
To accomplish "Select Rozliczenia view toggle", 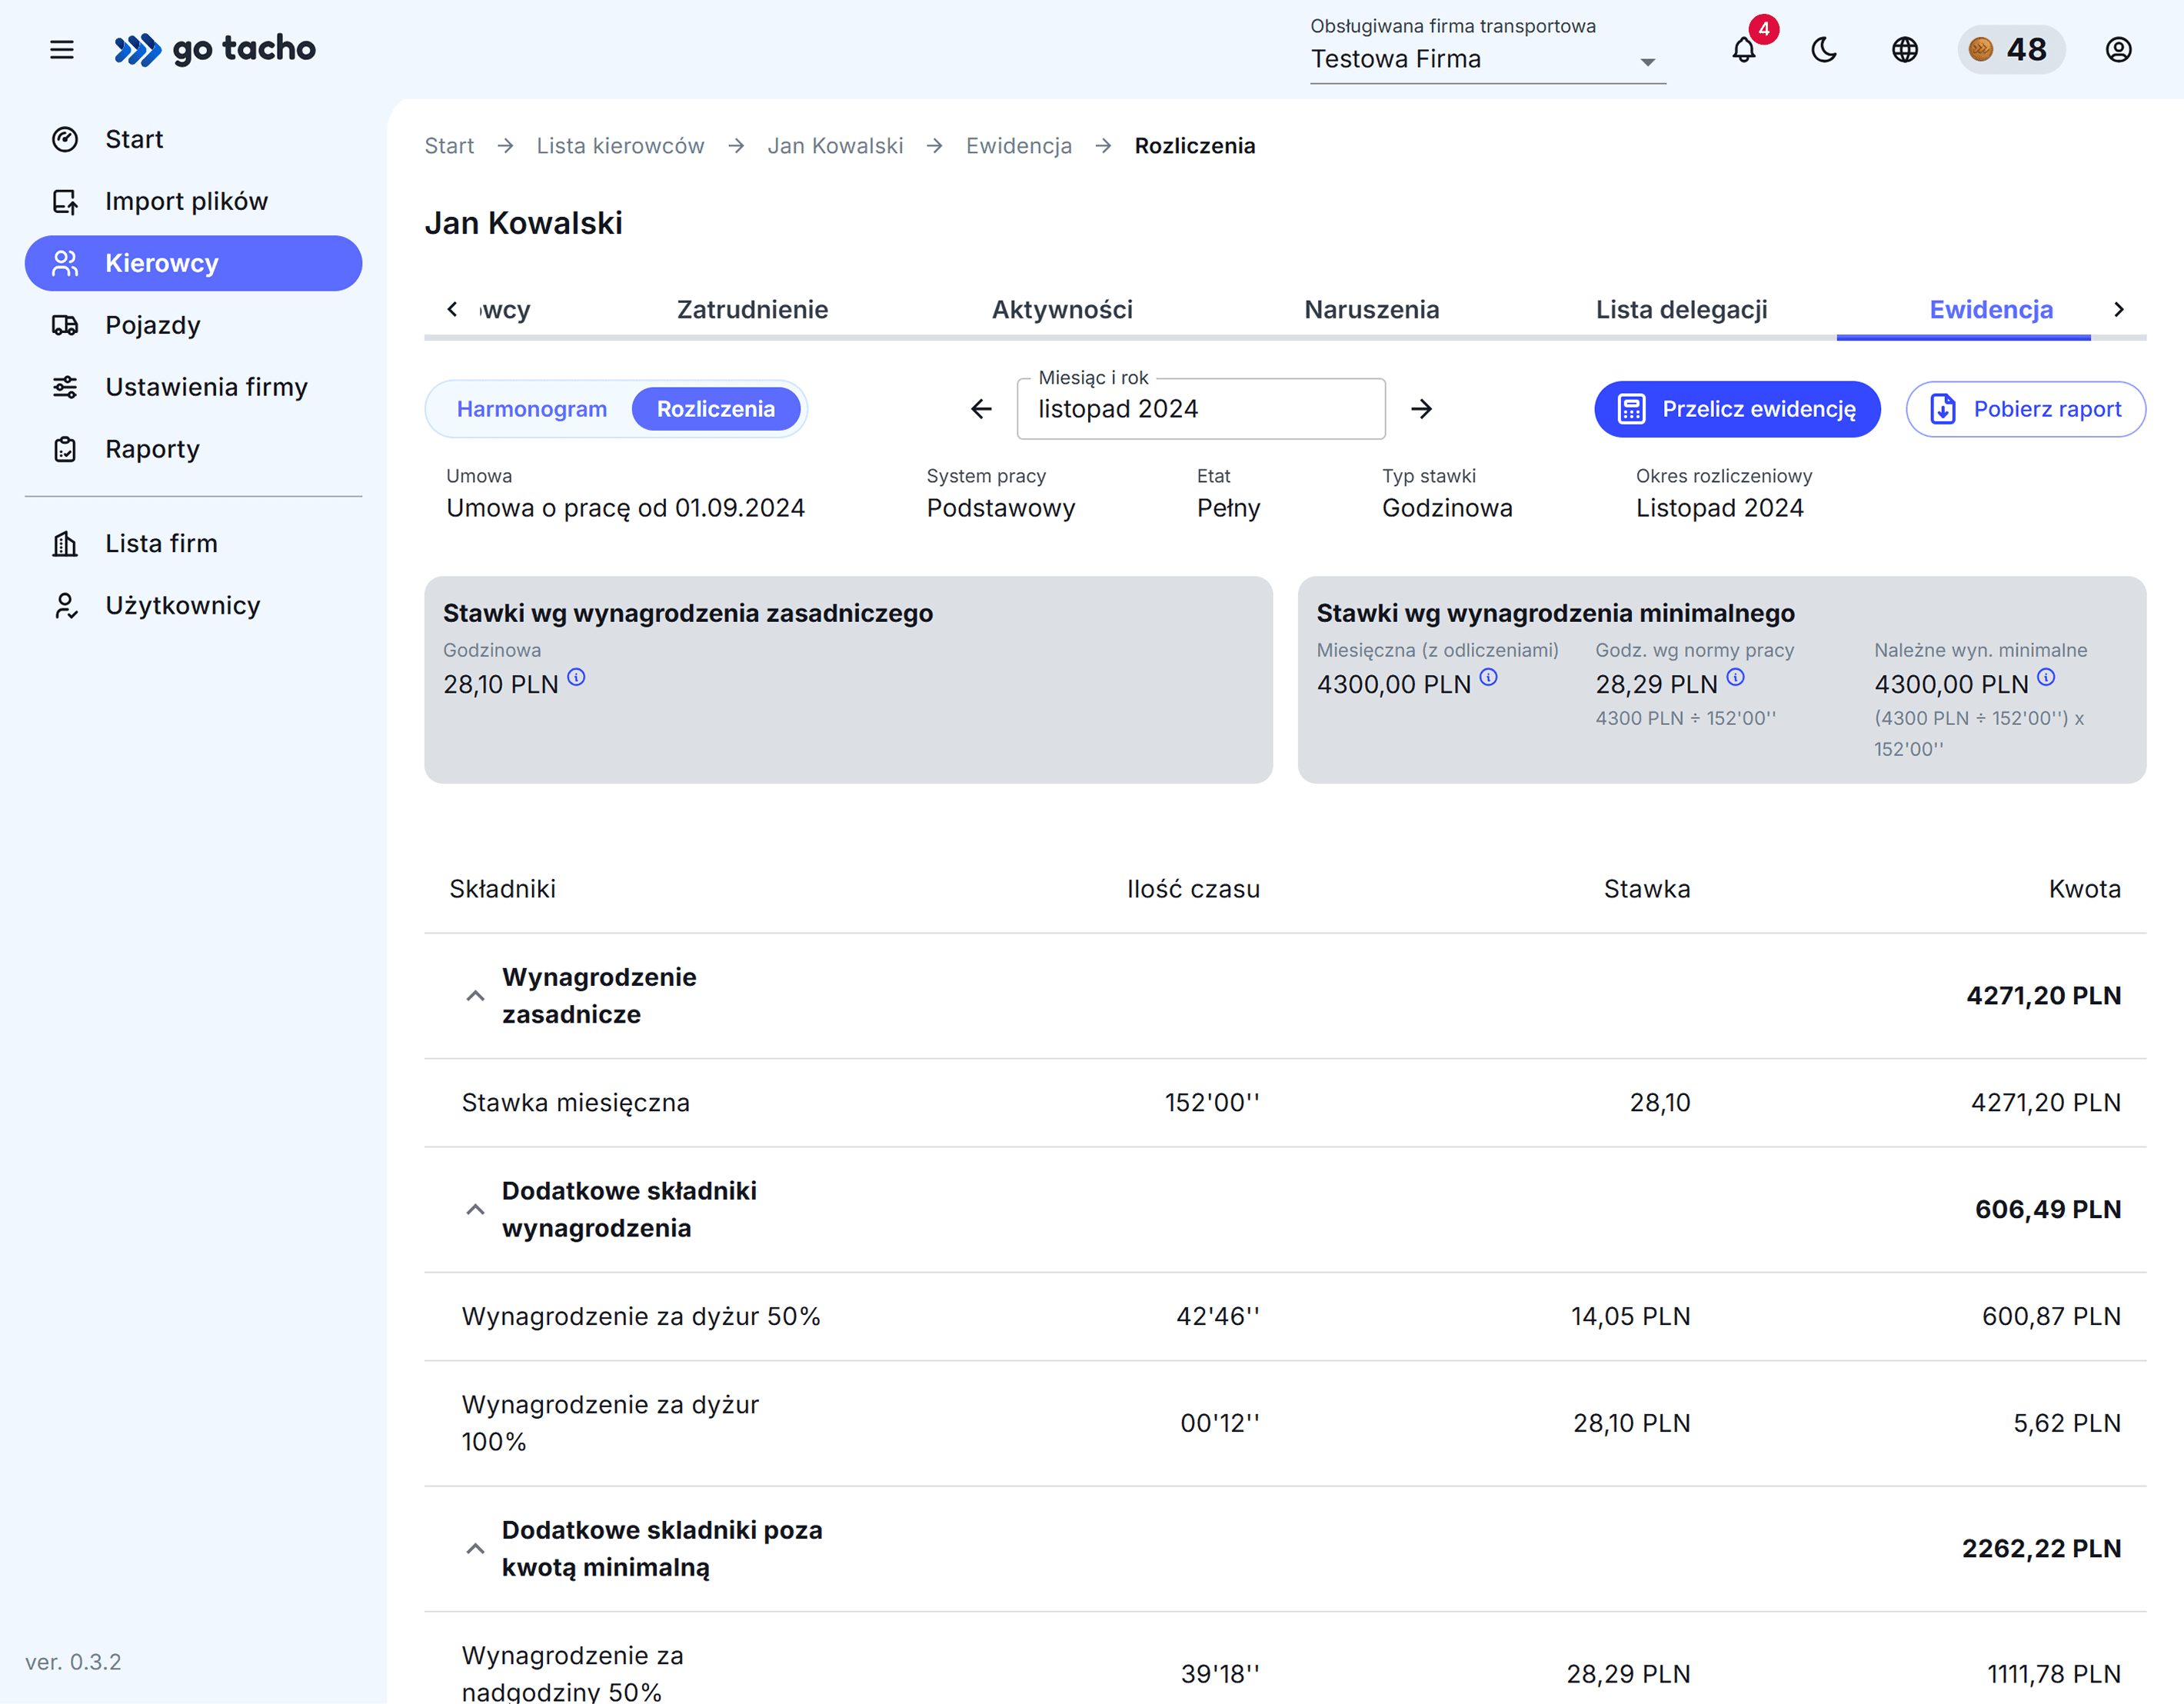I will 716,409.
